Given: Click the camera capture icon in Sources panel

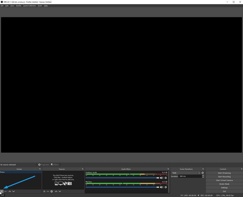Looking at the screenshot, I should click(69, 183).
